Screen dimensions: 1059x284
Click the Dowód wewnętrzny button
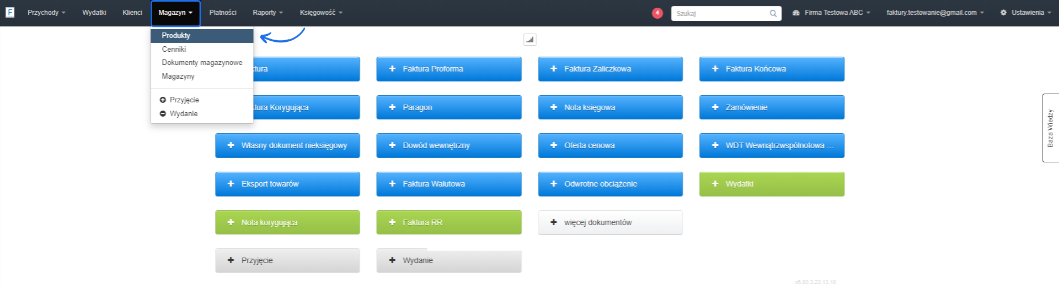(449, 145)
